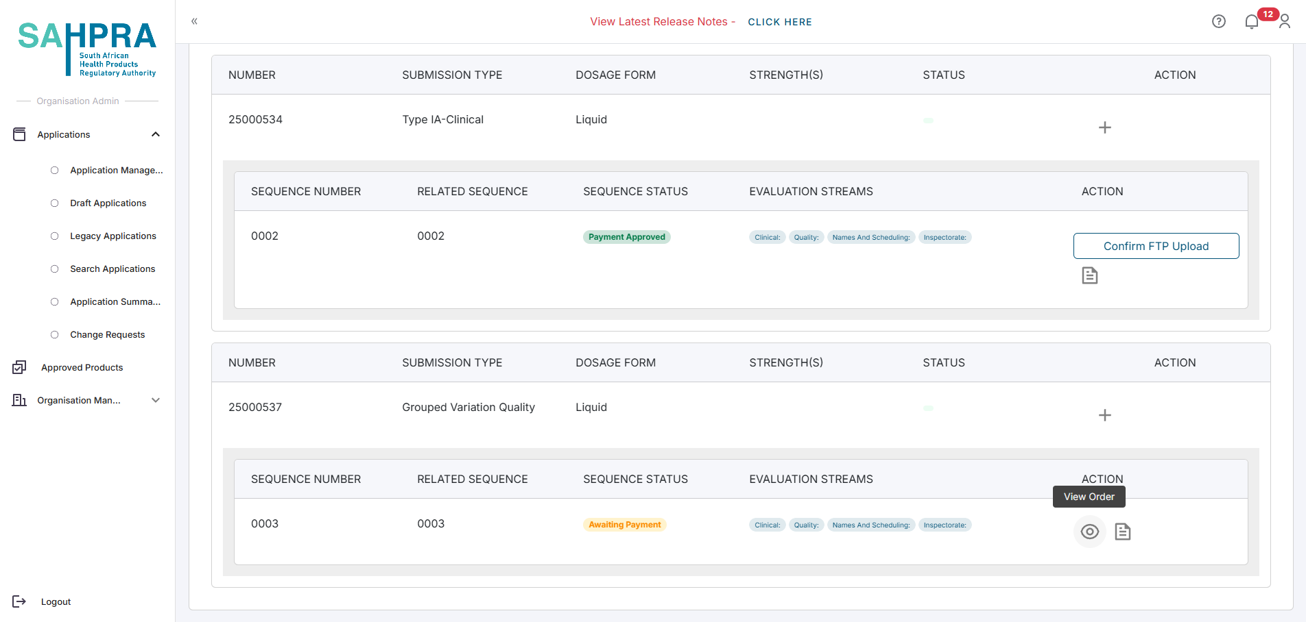The height and width of the screenshot is (622, 1306).
Task: Open Approved Products menu item
Action: (82, 368)
